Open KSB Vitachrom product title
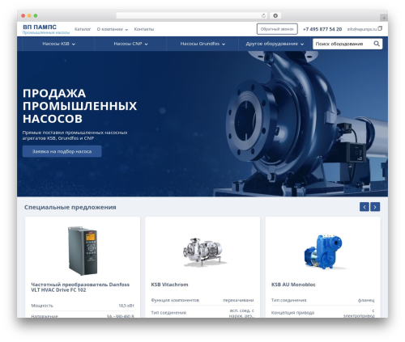 pyautogui.click(x=169, y=285)
